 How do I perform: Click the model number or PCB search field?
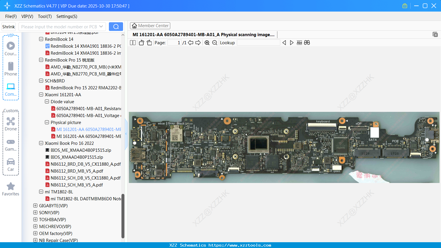[x=59, y=27]
